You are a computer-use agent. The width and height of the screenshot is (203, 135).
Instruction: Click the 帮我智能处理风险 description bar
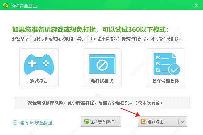click(101, 103)
